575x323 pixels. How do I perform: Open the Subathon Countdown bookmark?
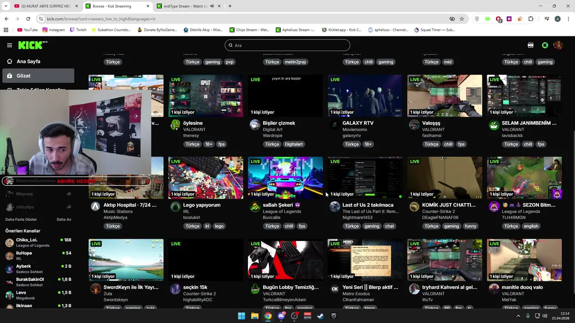111,30
